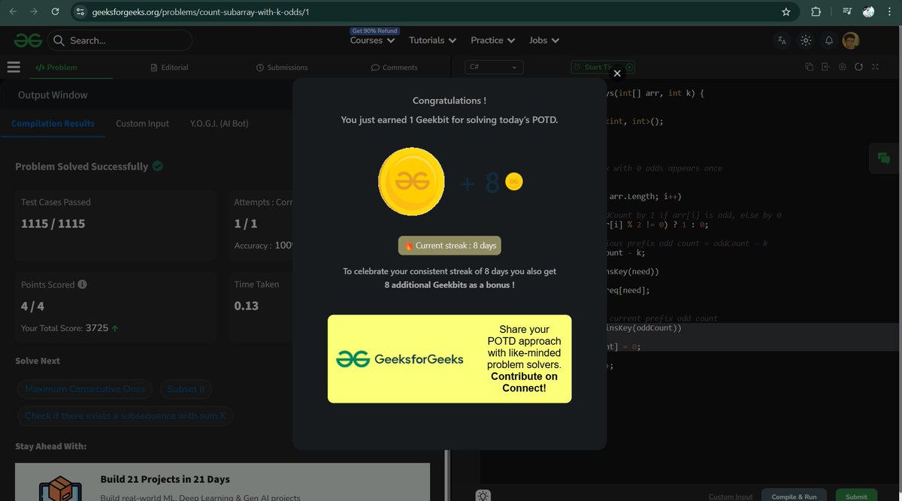Open the language translate icon

pos(782,41)
